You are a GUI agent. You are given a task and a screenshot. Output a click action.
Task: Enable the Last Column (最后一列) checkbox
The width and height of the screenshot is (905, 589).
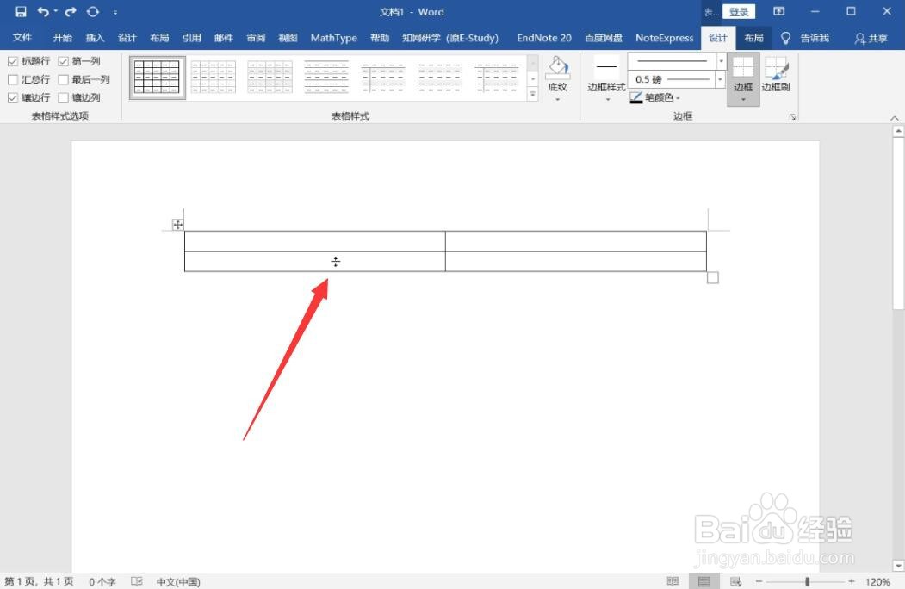64,78
